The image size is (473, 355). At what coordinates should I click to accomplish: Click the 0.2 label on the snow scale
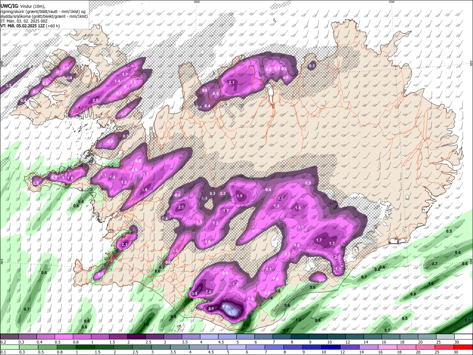tap(3, 342)
